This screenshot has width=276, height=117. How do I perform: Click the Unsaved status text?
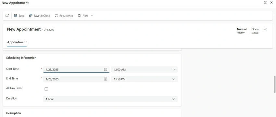point(49,30)
